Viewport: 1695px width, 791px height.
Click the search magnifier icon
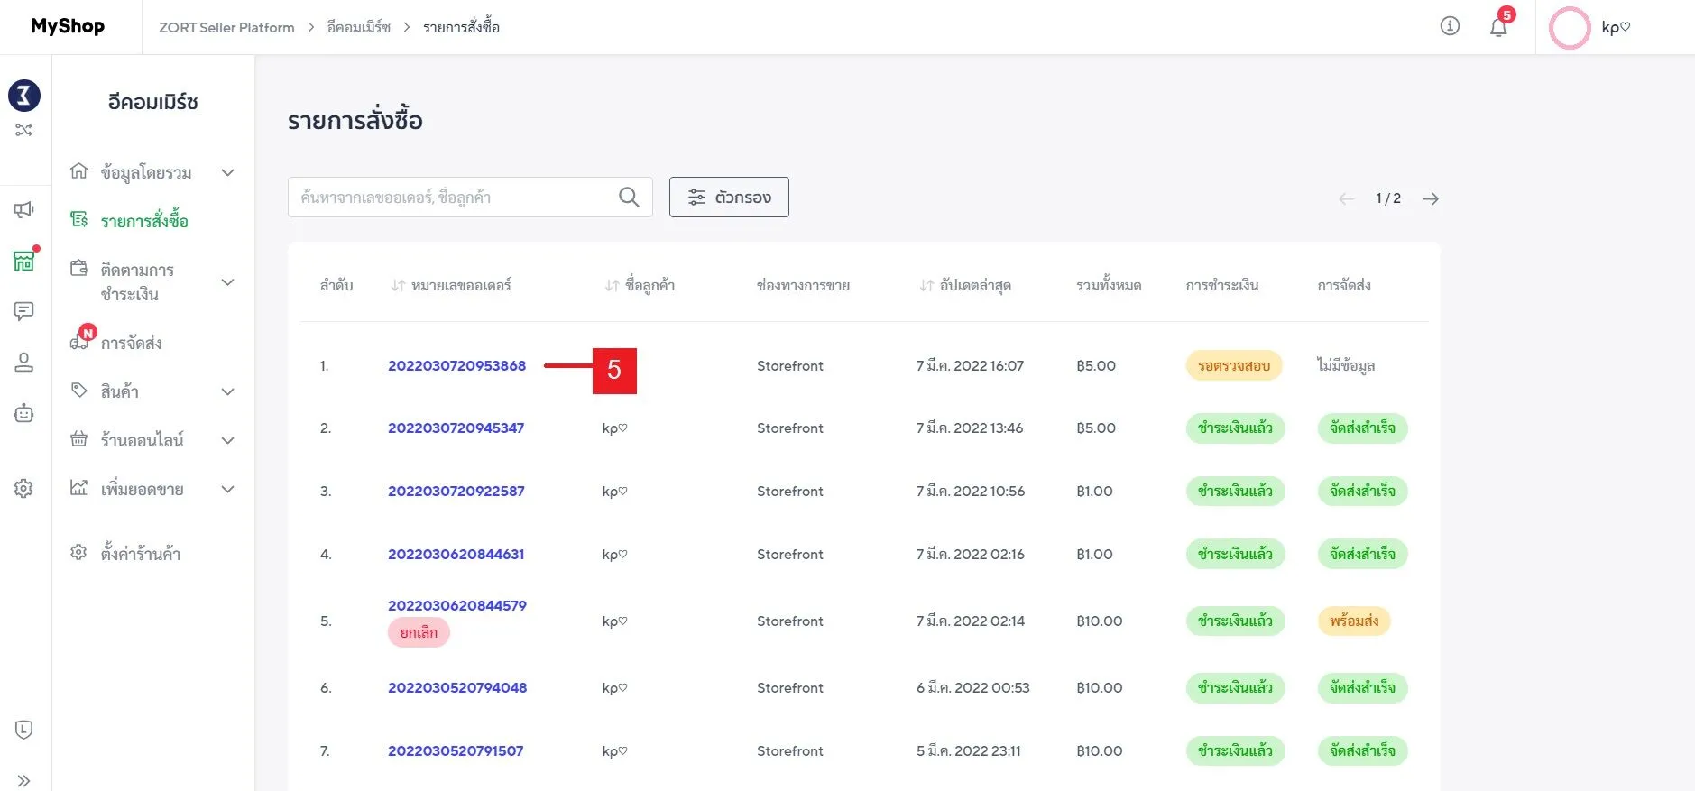pos(629,197)
